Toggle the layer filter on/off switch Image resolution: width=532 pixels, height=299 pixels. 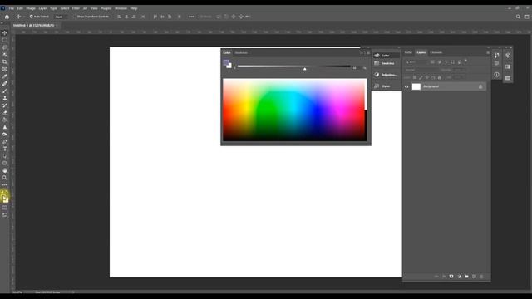tap(465, 61)
